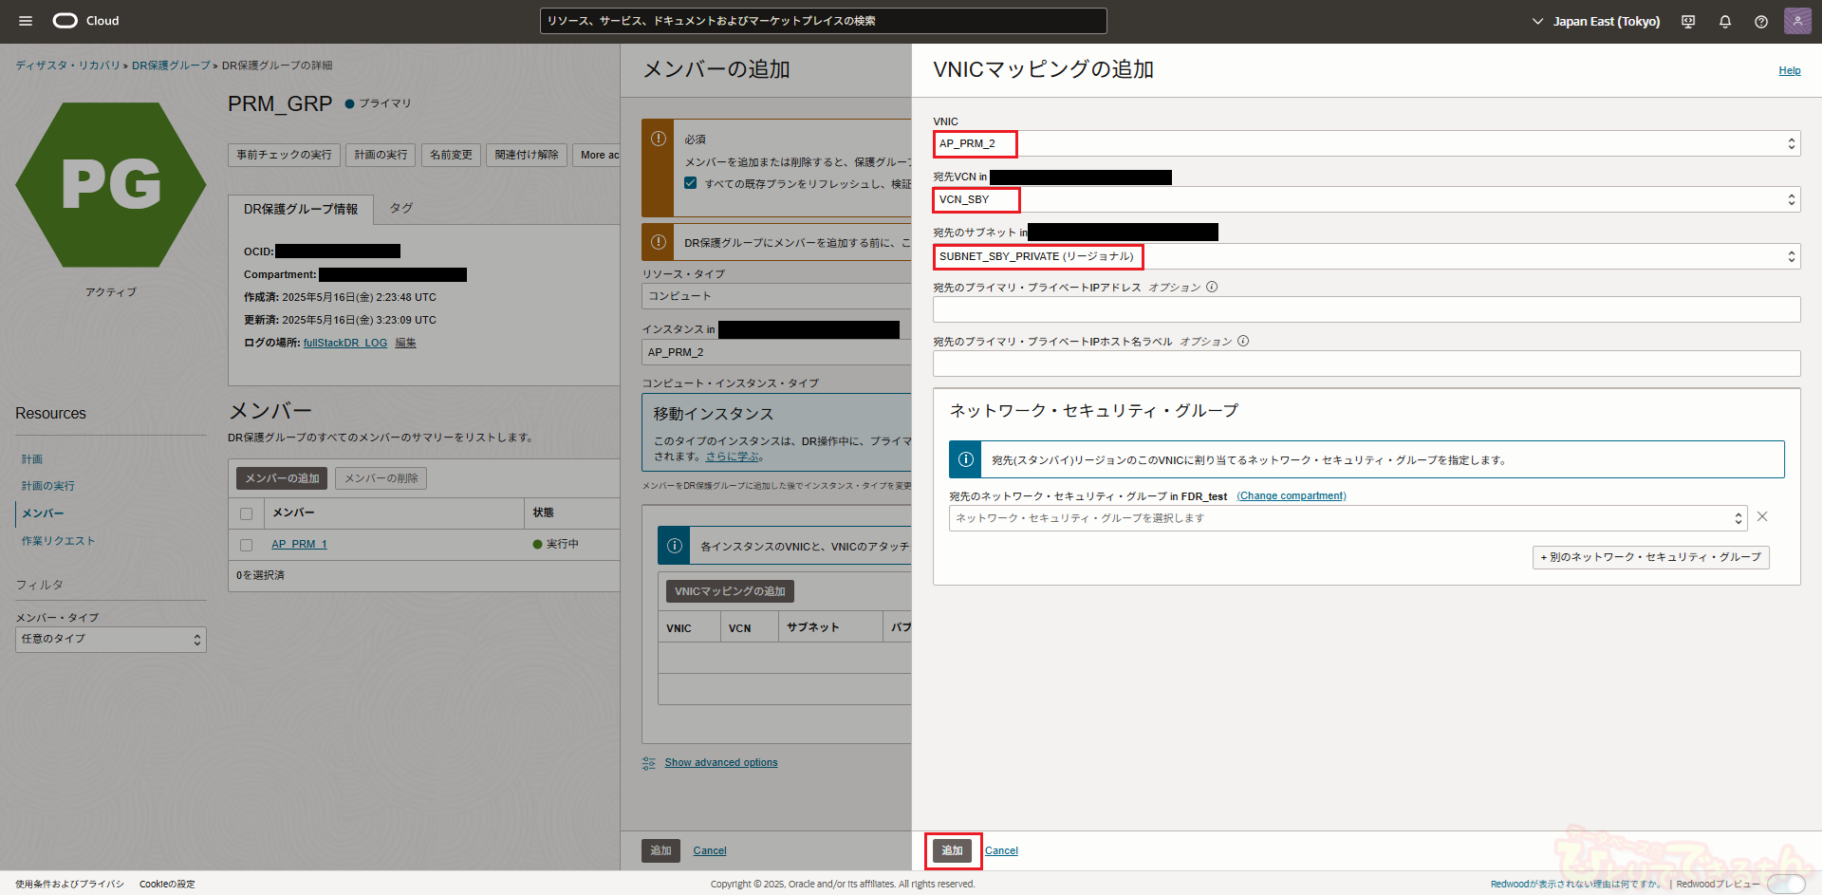Uncheck the refresh all existing plans checkbox
This screenshot has width=1822, height=895.
tap(691, 183)
